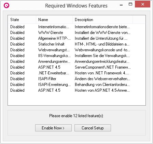Click the Cancel Setup button
Image resolution: width=153 pixels, height=144 pixels.
(x=93, y=128)
